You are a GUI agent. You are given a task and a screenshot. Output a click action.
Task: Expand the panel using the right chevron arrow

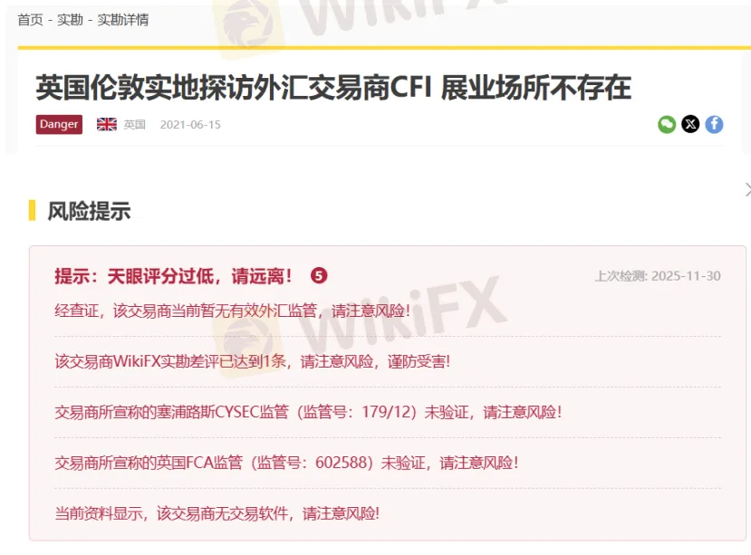coord(746,190)
